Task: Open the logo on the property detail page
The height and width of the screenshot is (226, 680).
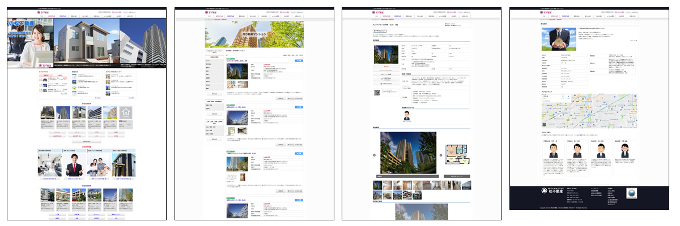Action: (x=379, y=11)
